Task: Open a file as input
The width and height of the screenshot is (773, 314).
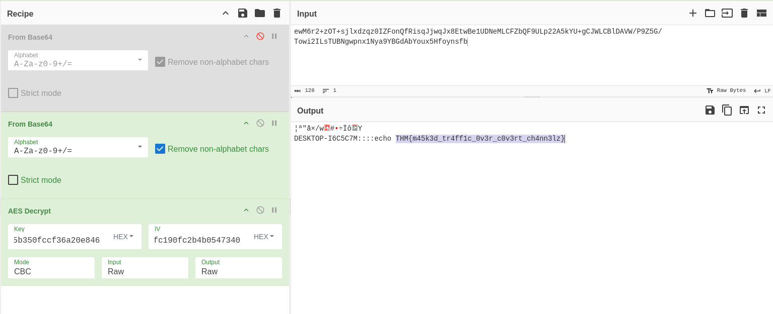Action: pyautogui.click(x=710, y=13)
